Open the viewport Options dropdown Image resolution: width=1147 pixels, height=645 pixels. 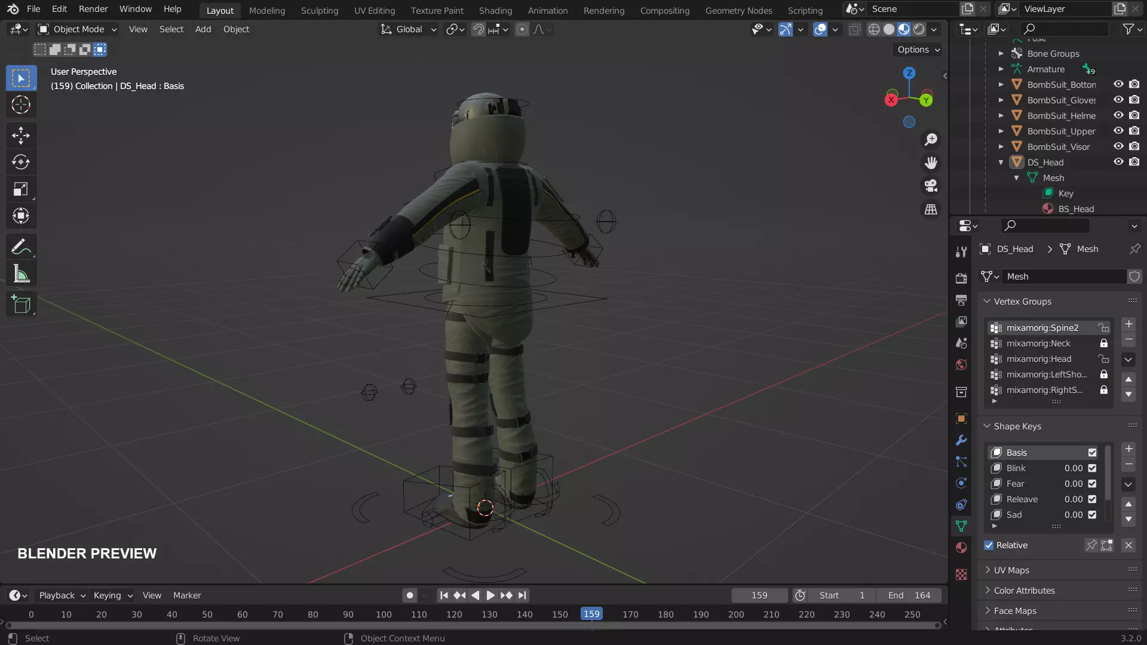click(919, 50)
